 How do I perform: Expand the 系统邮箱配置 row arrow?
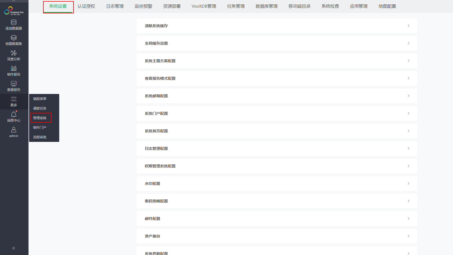(x=408, y=96)
